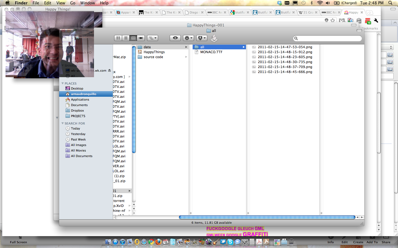
Task: Select the MONACO.TTF file
Action: (x=211, y=52)
